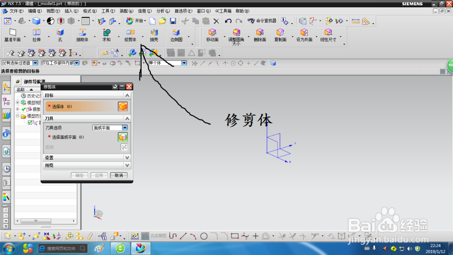Click the Open folder icon
Screen dimensions: 453x255
(x=162, y=21)
